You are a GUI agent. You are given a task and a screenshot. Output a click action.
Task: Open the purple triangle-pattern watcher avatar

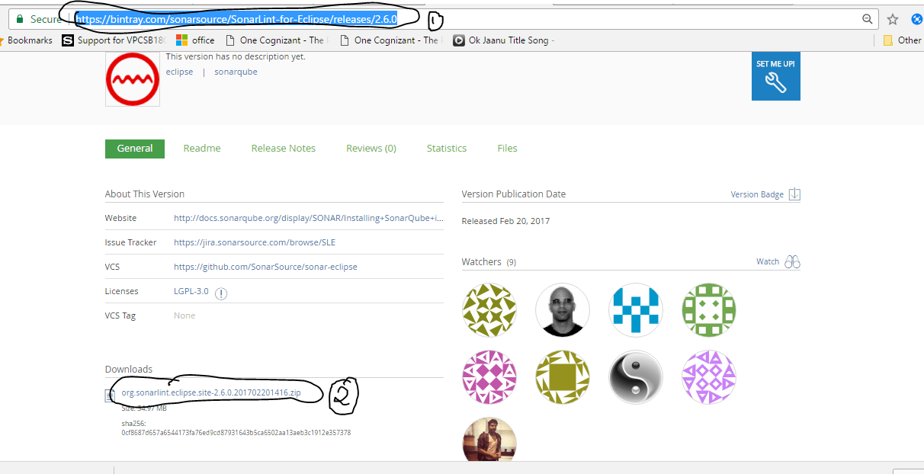[x=709, y=377]
